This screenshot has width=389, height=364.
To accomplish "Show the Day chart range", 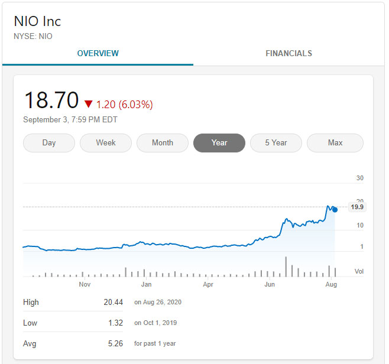I will click(49, 143).
